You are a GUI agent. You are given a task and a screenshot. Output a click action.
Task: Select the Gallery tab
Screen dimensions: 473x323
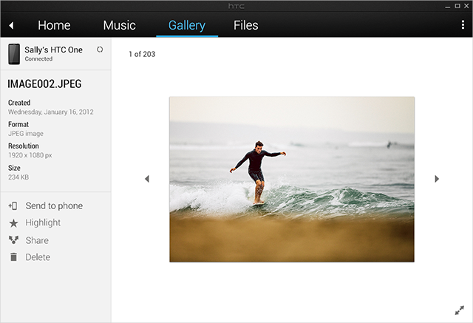click(x=186, y=25)
